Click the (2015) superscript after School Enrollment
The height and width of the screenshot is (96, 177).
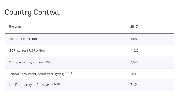tap(68, 73)
